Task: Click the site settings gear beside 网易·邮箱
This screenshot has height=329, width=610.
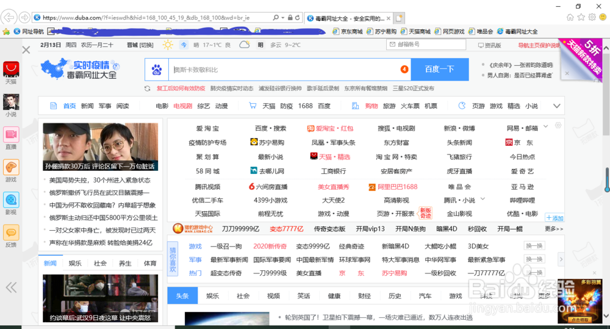Action: (558, 125)
